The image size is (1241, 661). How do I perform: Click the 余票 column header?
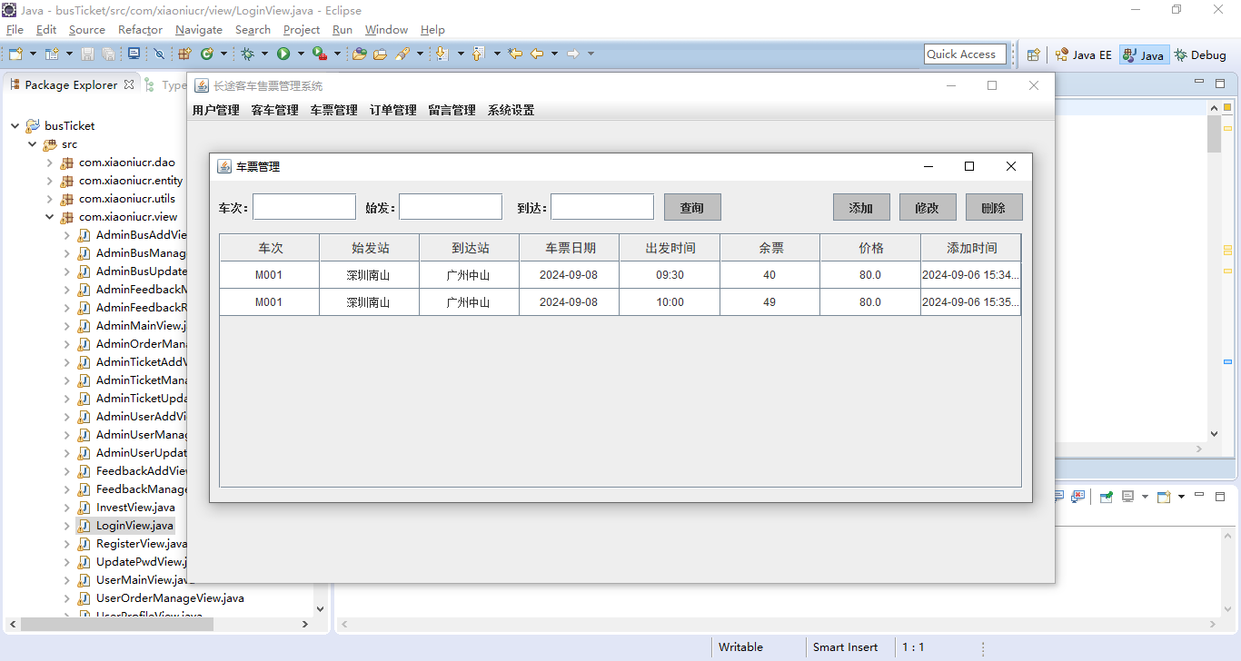click(x=770, y=248)
